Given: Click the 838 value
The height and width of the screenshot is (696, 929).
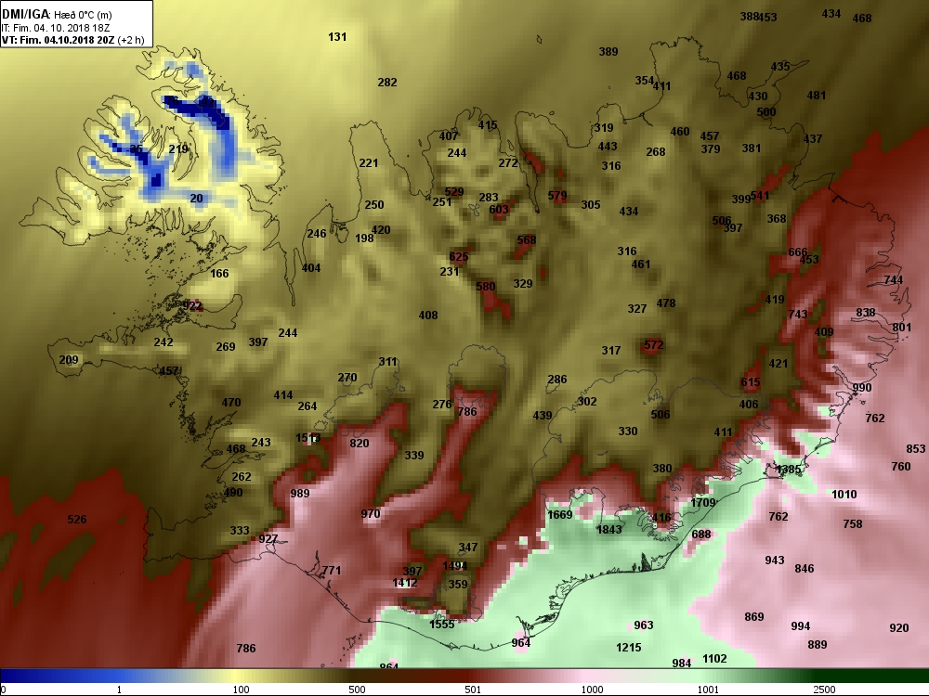Looking at the screenshot, I should pos(866,313).
